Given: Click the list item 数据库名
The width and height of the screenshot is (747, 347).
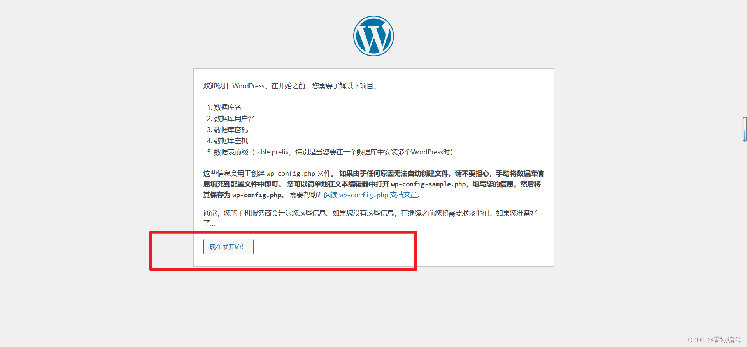Looking at the screenshot, I should (228, 107).
